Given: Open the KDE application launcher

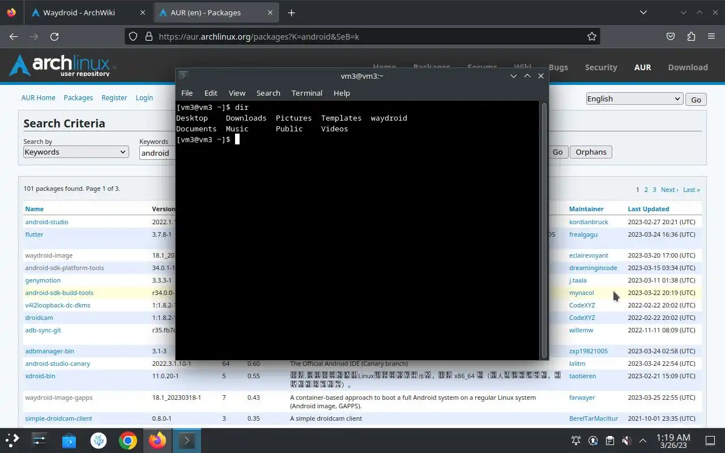Looking at the screenshot, I should [x=12, y=440].
